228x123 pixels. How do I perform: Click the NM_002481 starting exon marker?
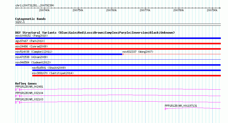point(16,90)
